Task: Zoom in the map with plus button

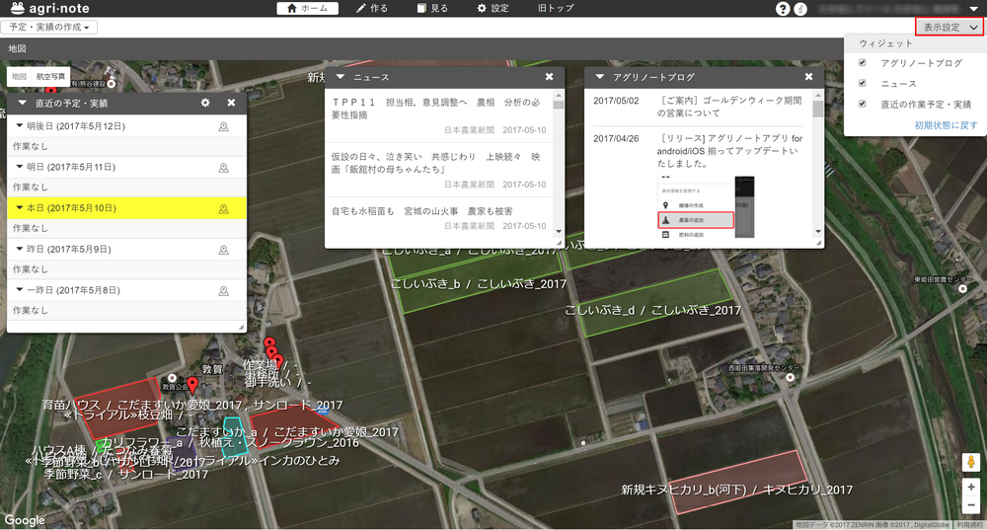Action: (970, 488)
